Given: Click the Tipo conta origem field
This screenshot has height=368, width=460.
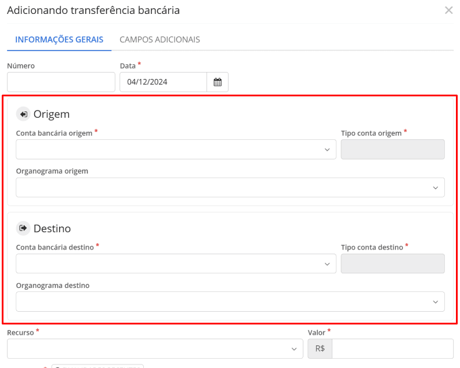Looking at the screenshot, I should pyautogui.click(x=393, y=149).
